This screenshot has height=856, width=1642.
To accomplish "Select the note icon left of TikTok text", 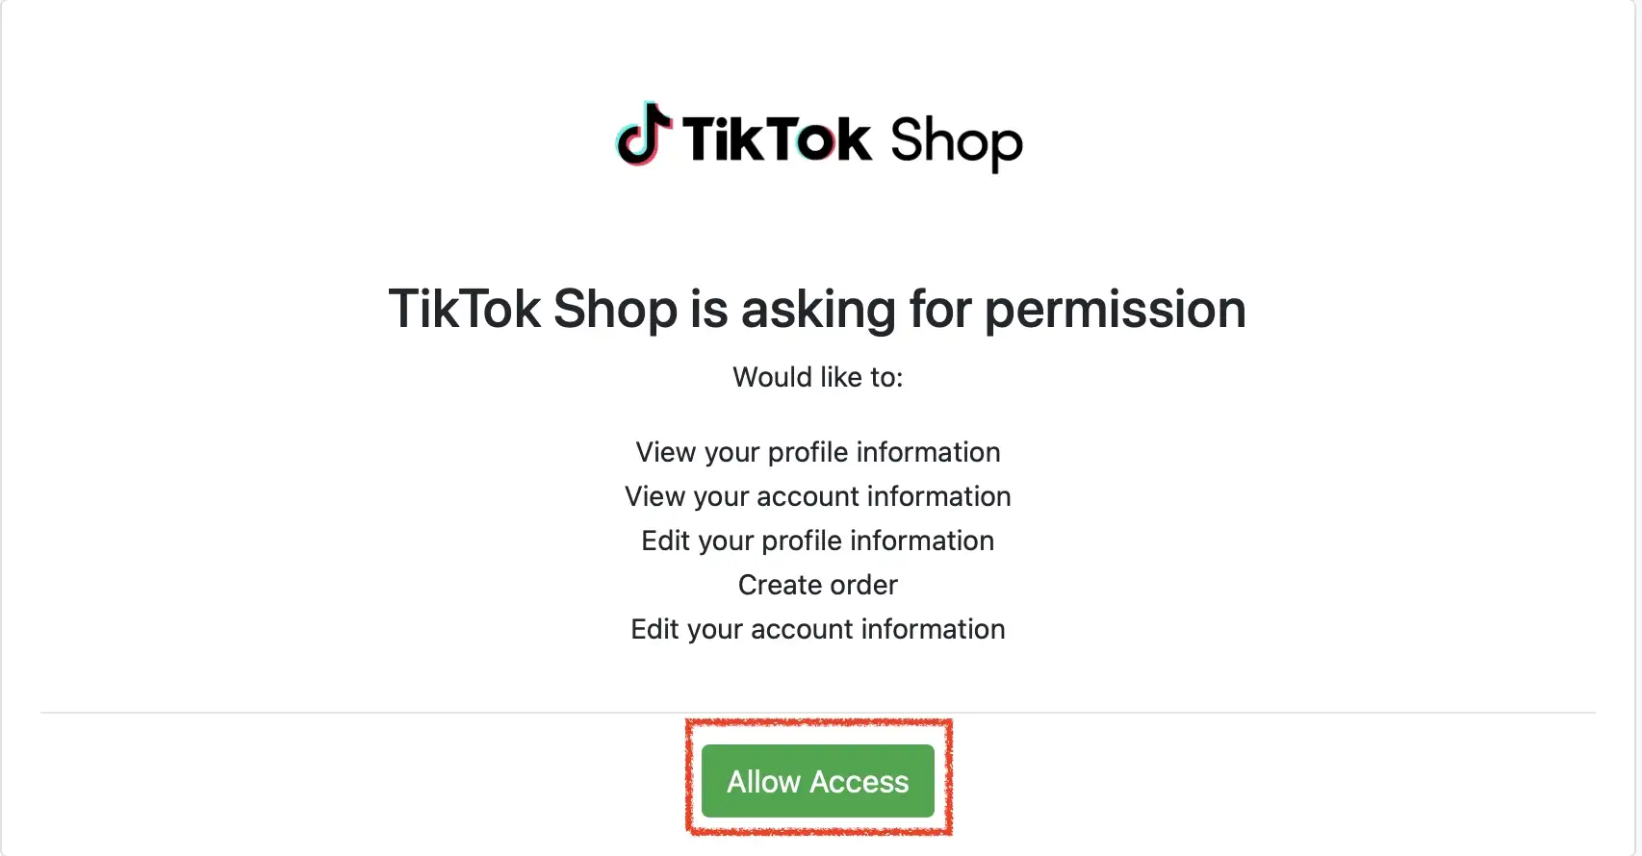I will (x=642, y=136).
